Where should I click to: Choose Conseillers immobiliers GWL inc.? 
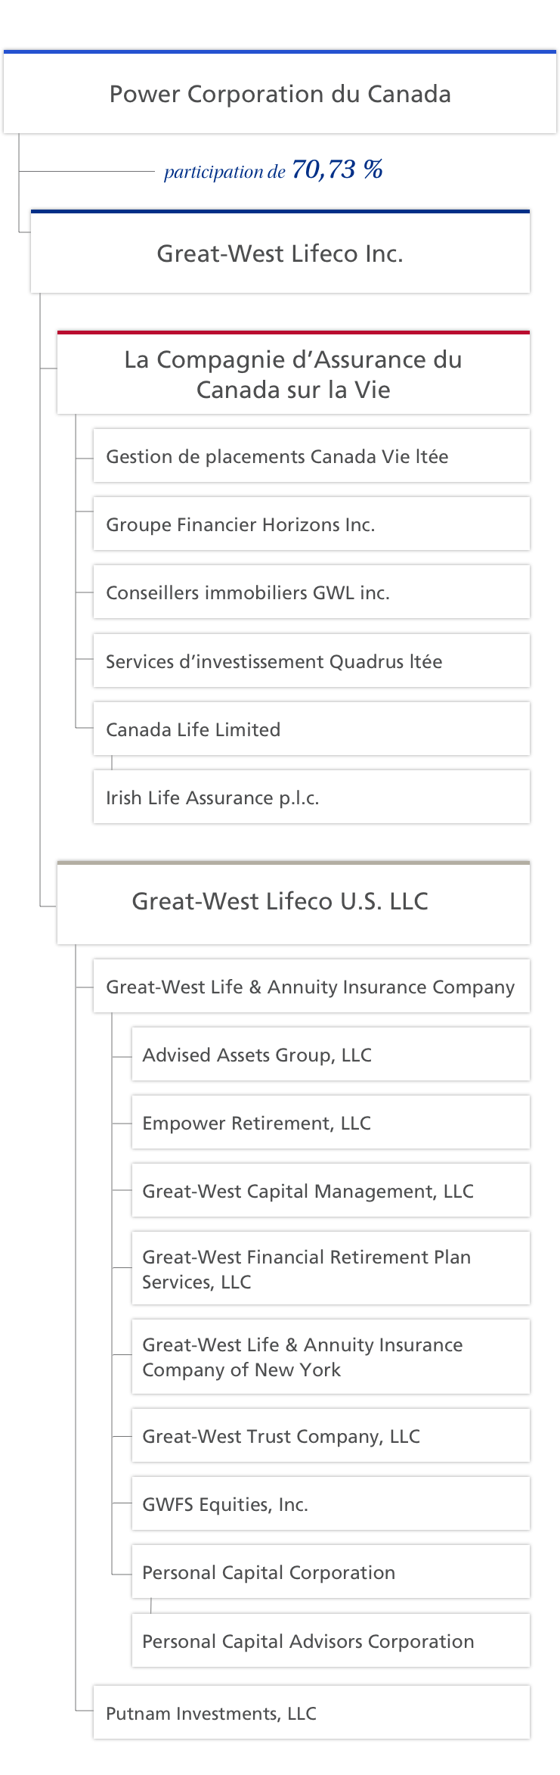pyautogui.click(x=311, y=592)
